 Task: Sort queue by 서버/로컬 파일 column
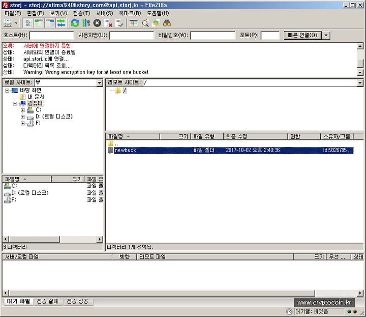click(x=57, y=257)
